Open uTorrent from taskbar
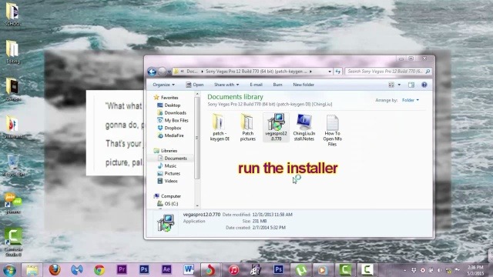The image size is (493, 277). (301, 270)
